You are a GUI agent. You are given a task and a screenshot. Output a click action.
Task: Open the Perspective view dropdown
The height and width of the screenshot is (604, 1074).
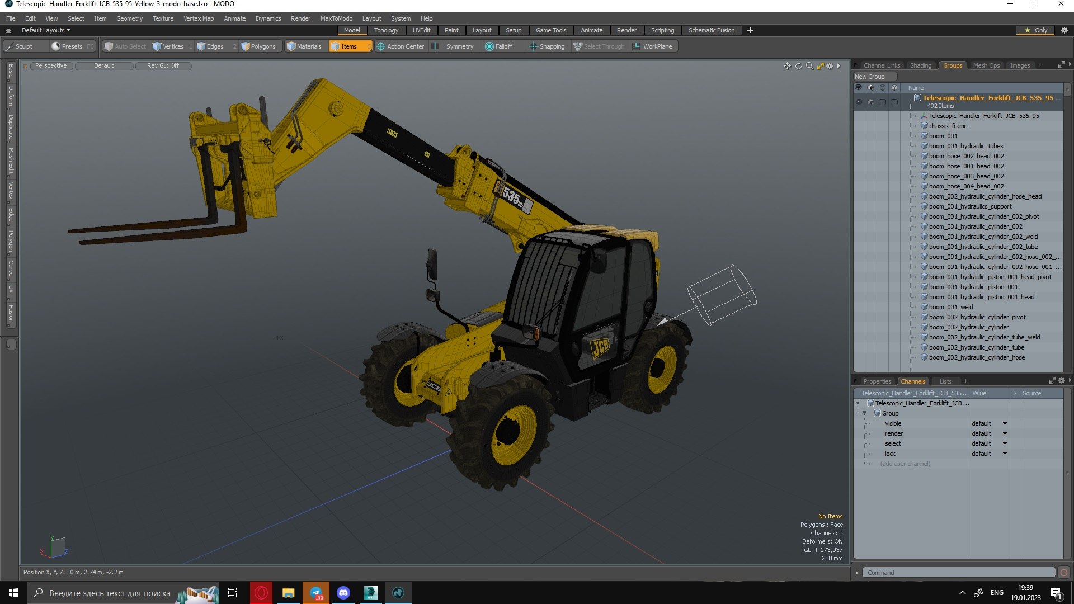51,66
